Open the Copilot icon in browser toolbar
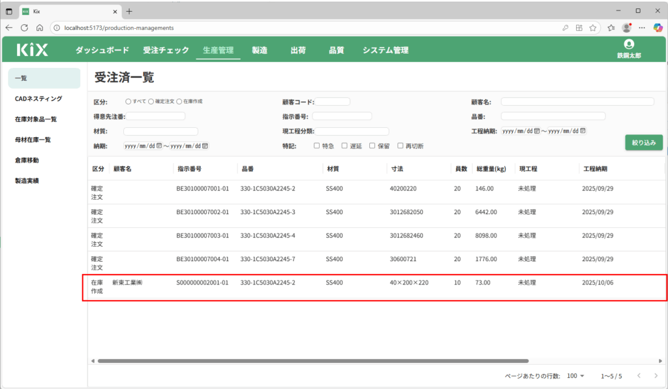Image resolution: width=668 pixels, height=389 pixels. [658, 28]
